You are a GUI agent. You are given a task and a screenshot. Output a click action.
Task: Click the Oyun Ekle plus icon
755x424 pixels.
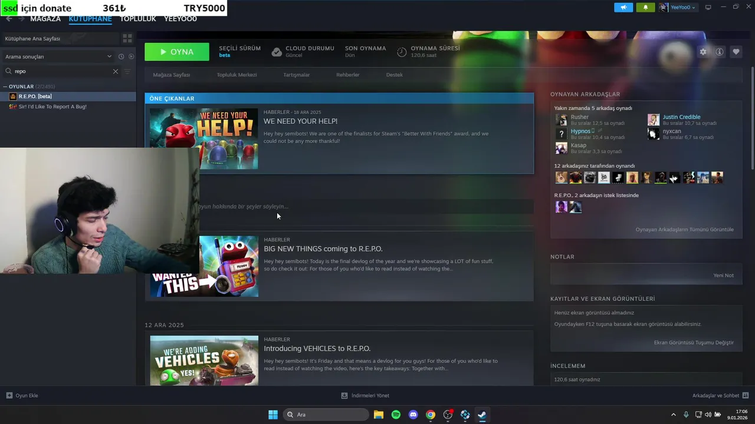point(9,396)
